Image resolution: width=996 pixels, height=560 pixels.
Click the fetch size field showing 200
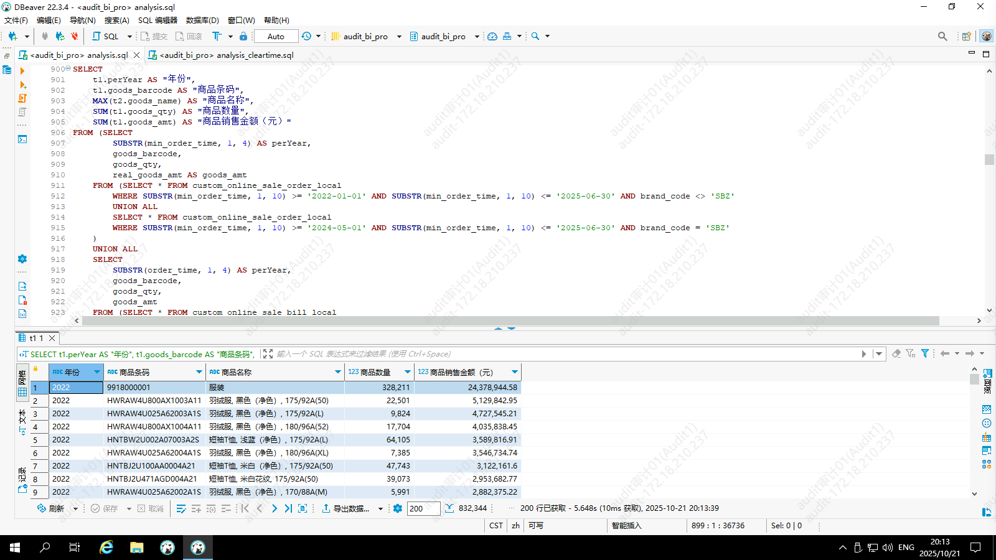tap(423, 508)
